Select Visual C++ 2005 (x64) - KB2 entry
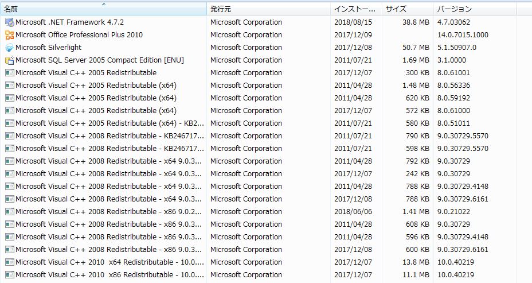This screenshot has height=283, width=532. click(x=109, y=123)
